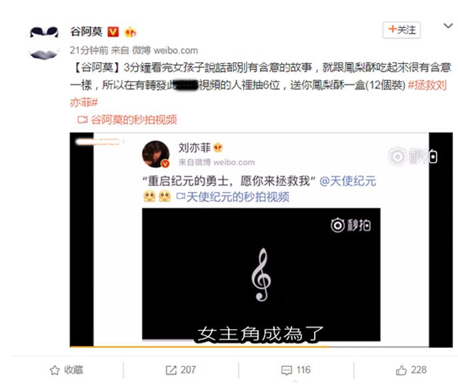Open 谷阿莫的秒拍视频 video link
This screenshot has height=384, width=458.
coord(134,120)
